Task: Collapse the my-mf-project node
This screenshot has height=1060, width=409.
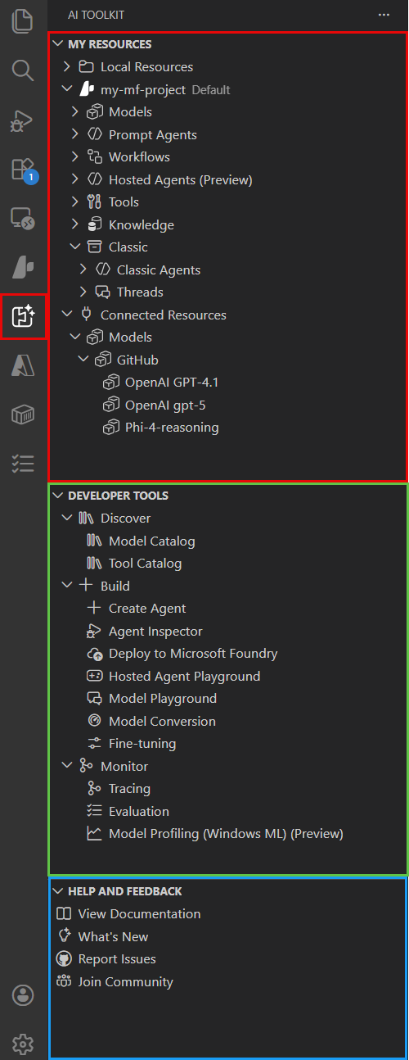Action: click(x=67, y=89)
